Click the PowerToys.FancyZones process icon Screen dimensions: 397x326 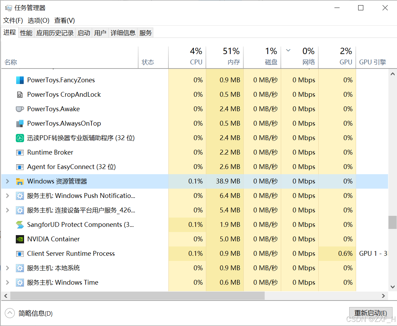click(20, 80)
